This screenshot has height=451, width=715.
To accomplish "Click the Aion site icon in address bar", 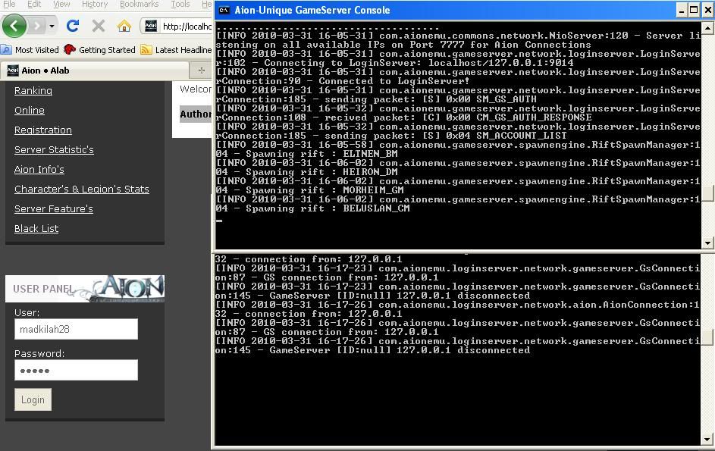I will [x=151, y=26].
